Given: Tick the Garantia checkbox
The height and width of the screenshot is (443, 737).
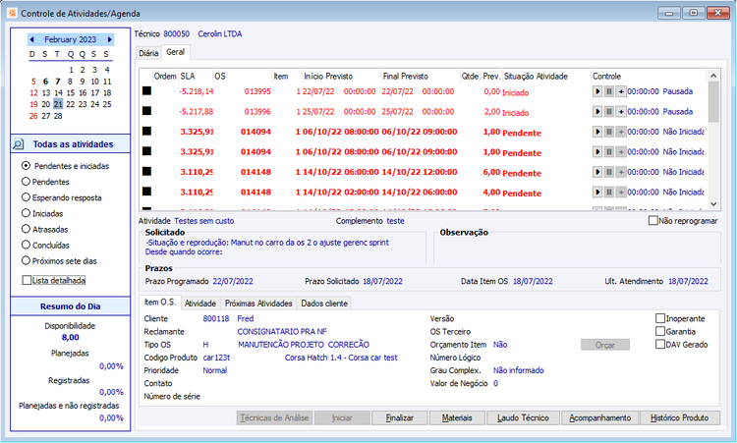Looking at the screenshot, I should pos(660,331).
